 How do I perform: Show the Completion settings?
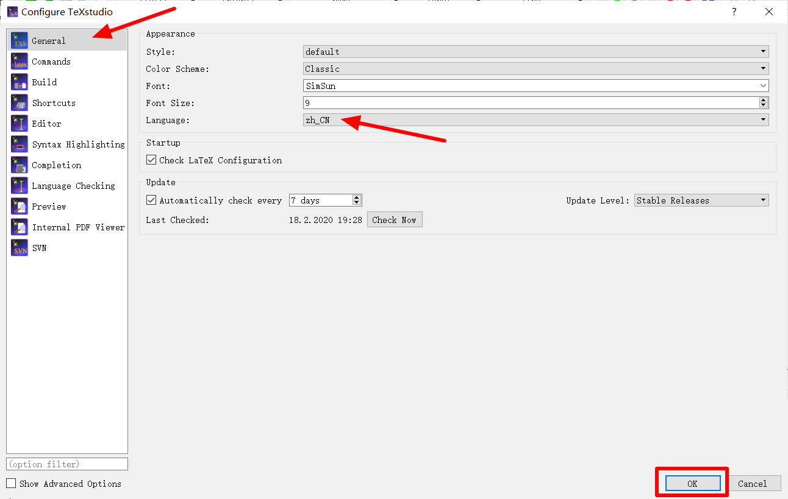(67, 165)
